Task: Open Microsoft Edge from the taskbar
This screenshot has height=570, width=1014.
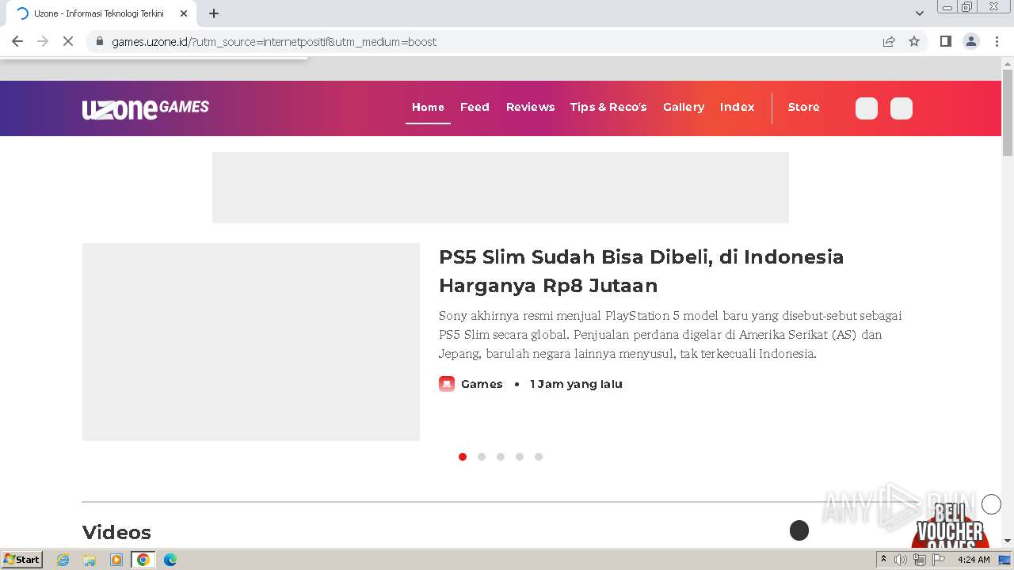Action: pyautogui.click(x=170, y=560)
